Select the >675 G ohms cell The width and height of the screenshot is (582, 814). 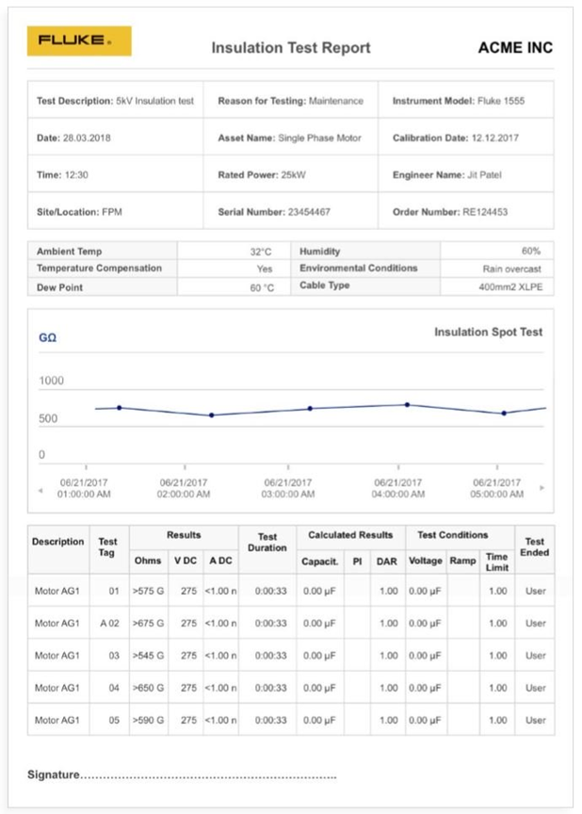(x=149, y=623)
